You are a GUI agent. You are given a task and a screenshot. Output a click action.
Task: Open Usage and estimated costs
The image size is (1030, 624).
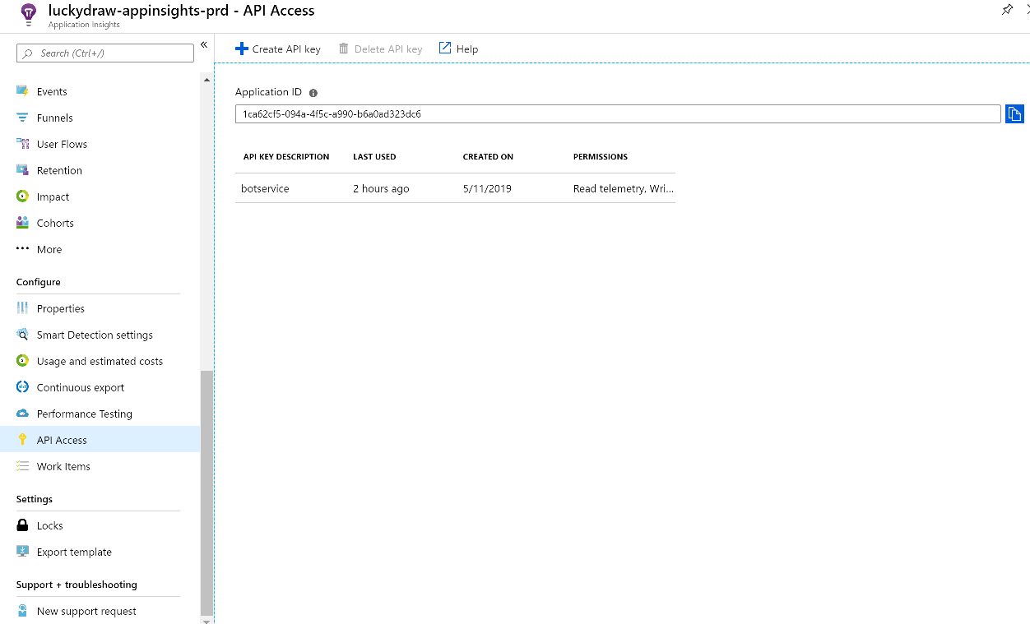point(100,361)
